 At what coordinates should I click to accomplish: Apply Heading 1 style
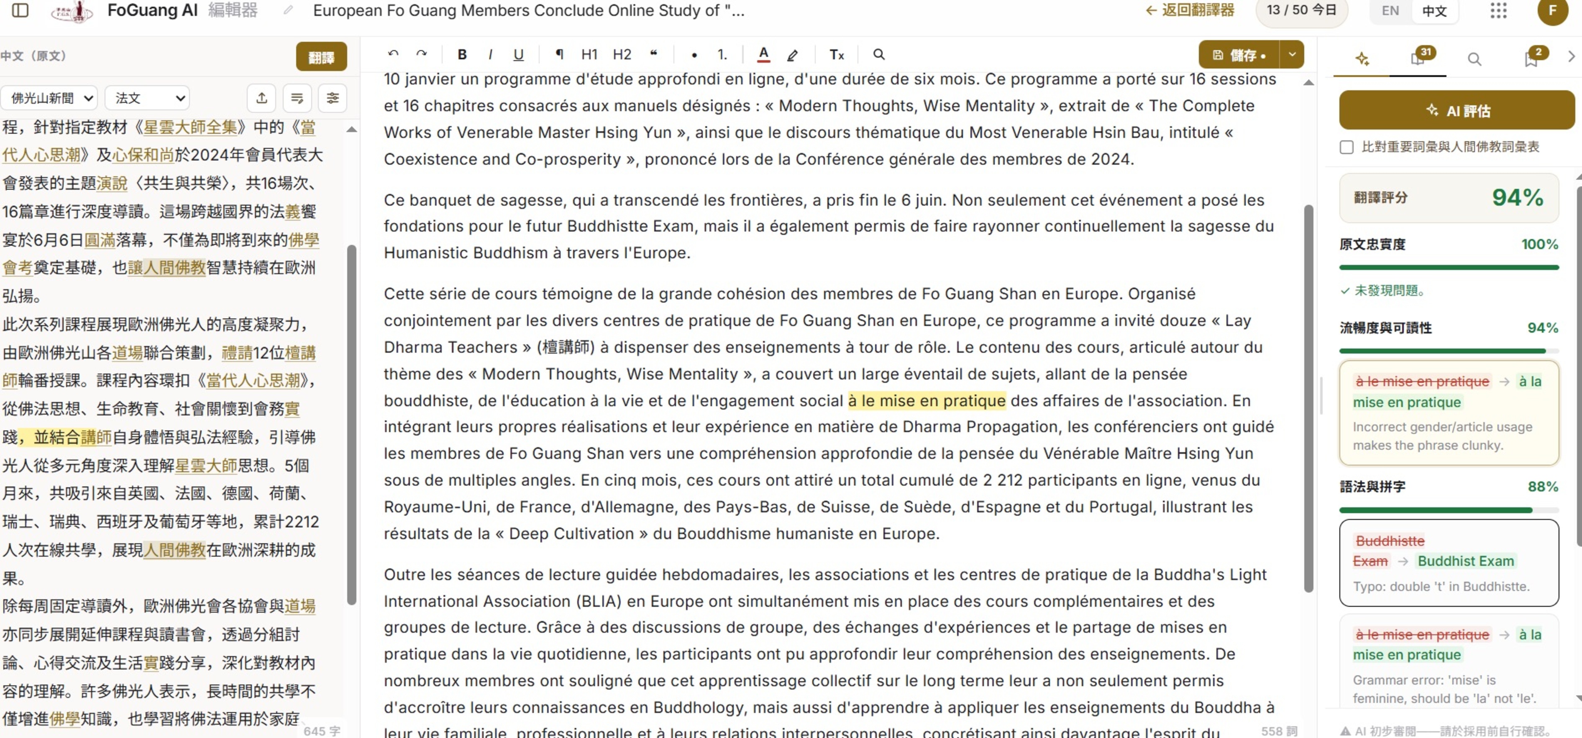[x=589, y=54]
